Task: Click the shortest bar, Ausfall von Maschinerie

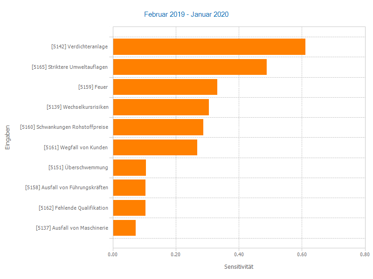Action: pos(124,228)
